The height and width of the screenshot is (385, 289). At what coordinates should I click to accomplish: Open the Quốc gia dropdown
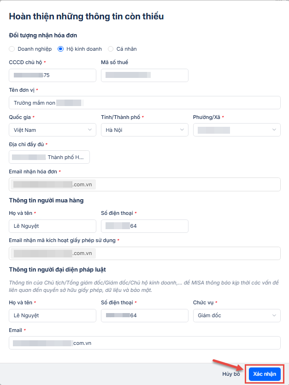click(x=52, y=130)
